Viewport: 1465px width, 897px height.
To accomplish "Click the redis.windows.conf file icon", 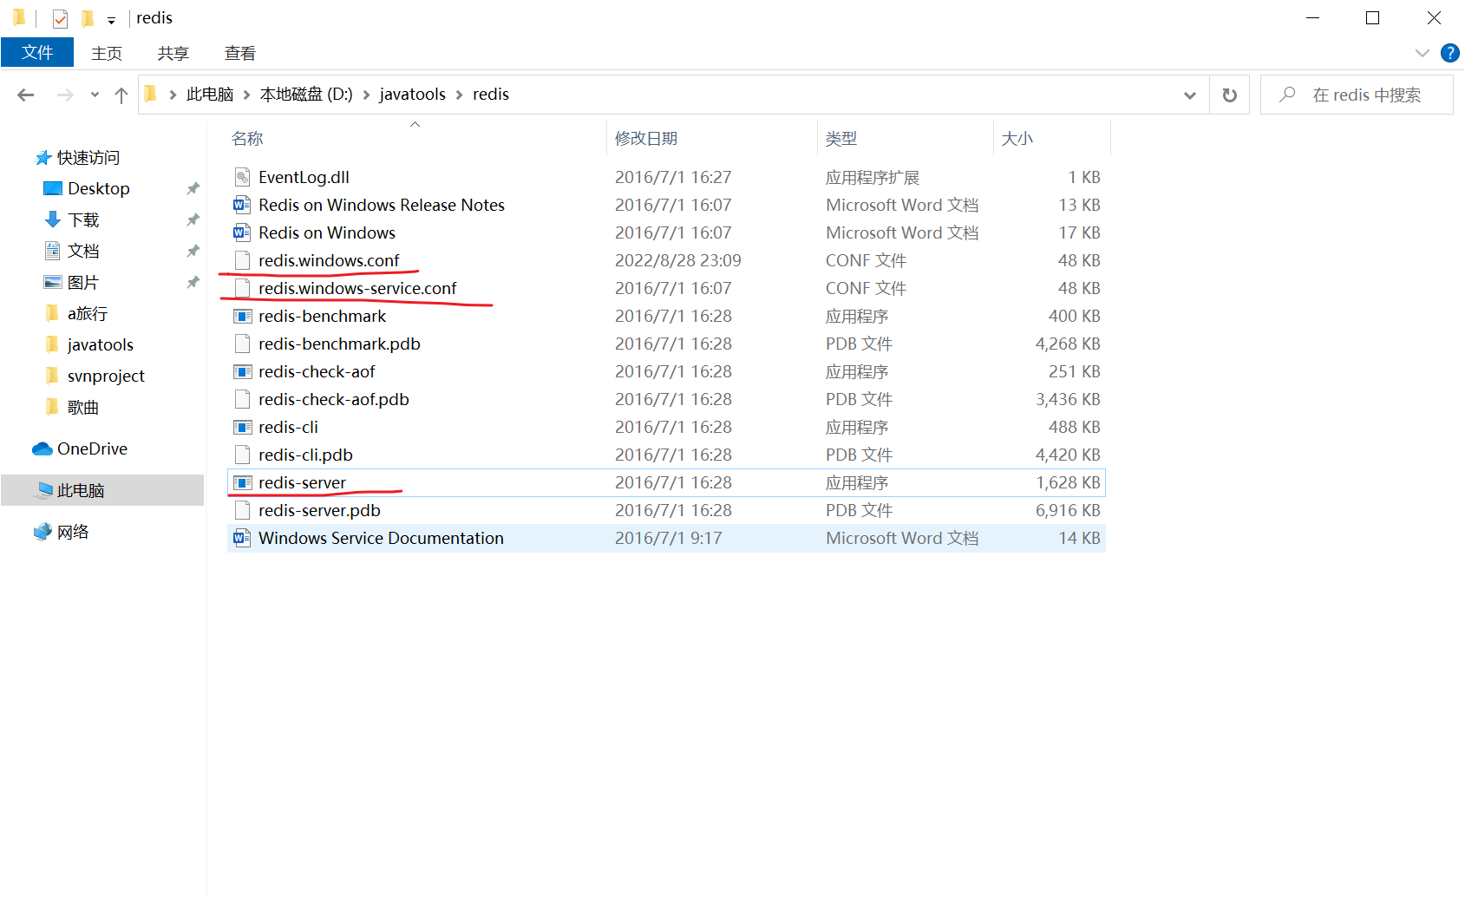I will click(x=242, y=260).
